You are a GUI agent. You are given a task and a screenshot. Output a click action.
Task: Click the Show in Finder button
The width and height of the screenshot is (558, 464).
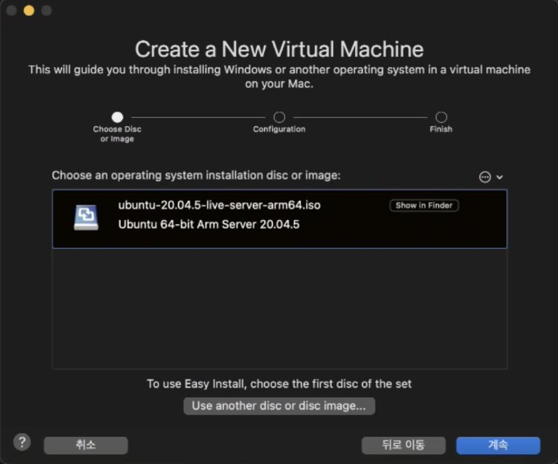[424, 206]
